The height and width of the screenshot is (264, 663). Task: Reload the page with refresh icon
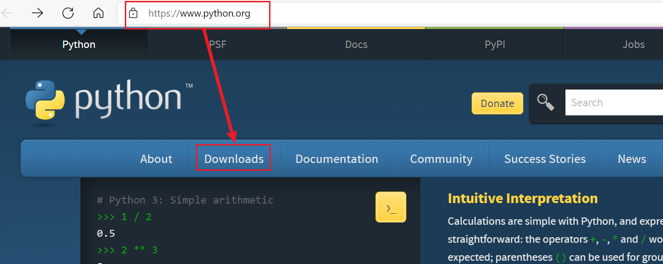click(68, 13)
